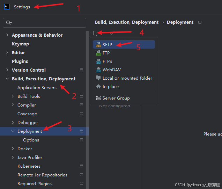
Task: Click the In place home icon
Action: [x=98, y=87]
